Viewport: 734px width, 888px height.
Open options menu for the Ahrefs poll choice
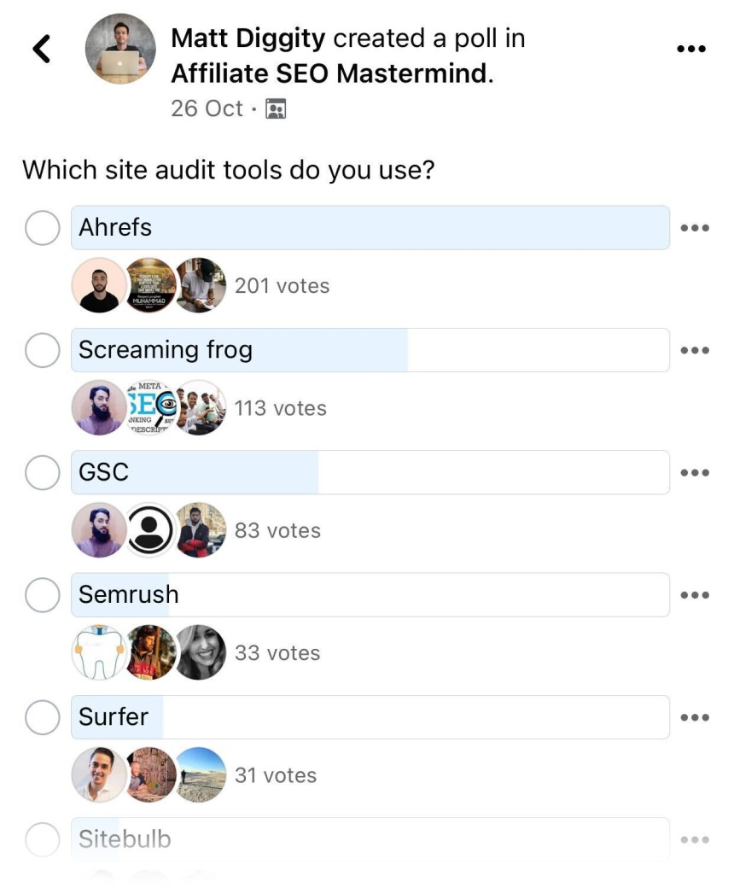point(696,227)
